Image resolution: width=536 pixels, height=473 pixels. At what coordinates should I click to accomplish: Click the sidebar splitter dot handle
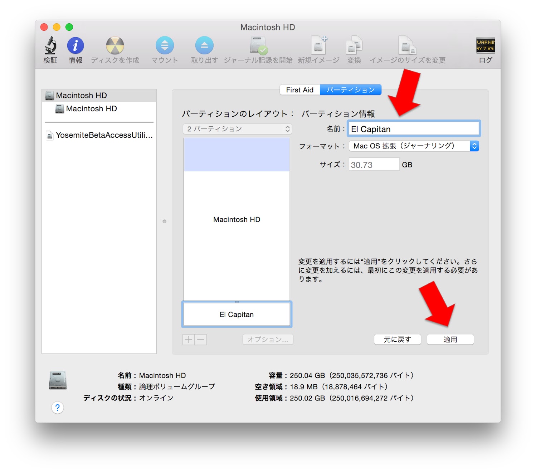coord(165,221)
